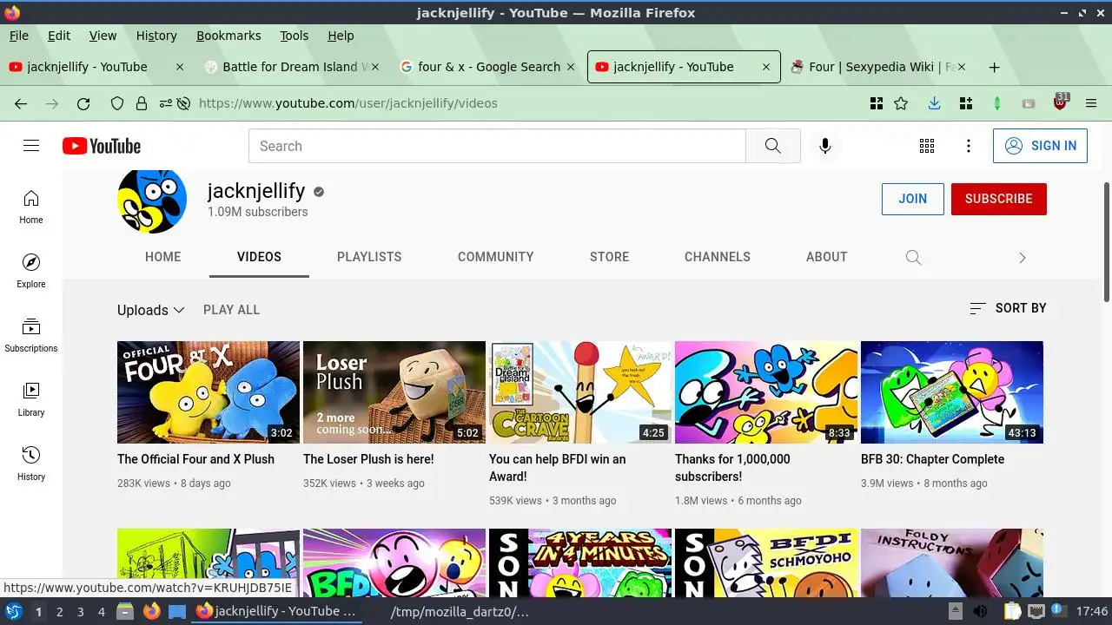The height and width of the screenshot is (625, 1112).
Task: Open SORT BY menu
Action: click(x=1008, y=308)
